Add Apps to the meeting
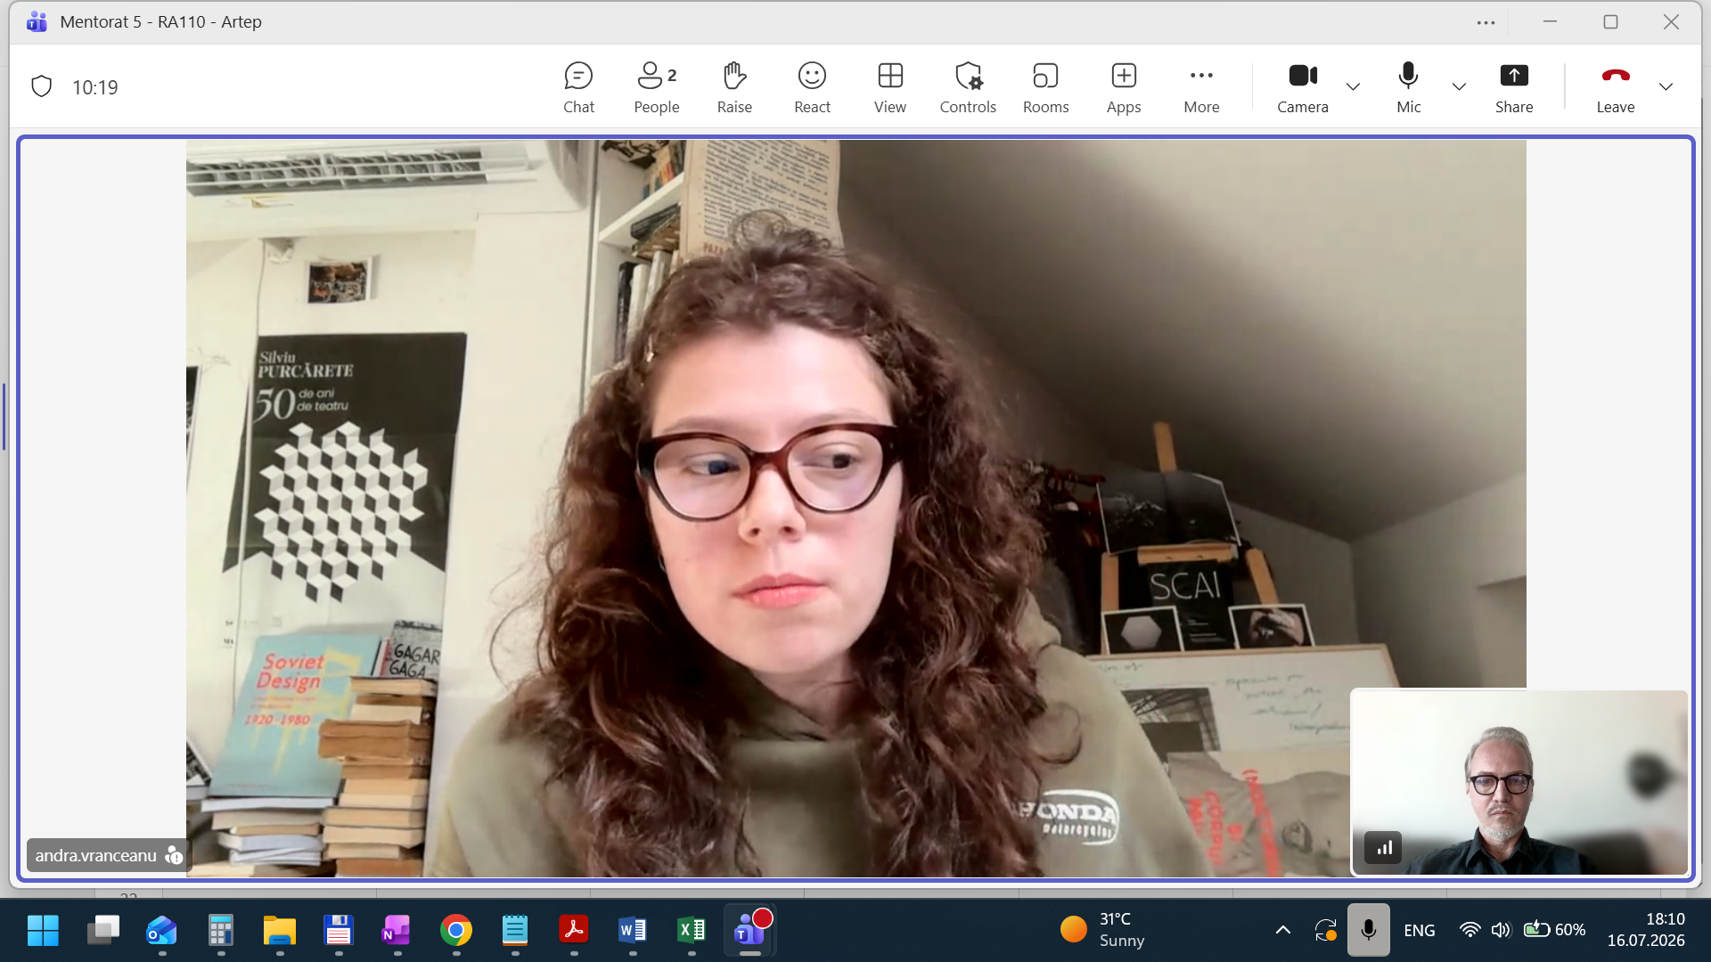The height and width of the screenshot is (962, 1711). point(1124,87)
